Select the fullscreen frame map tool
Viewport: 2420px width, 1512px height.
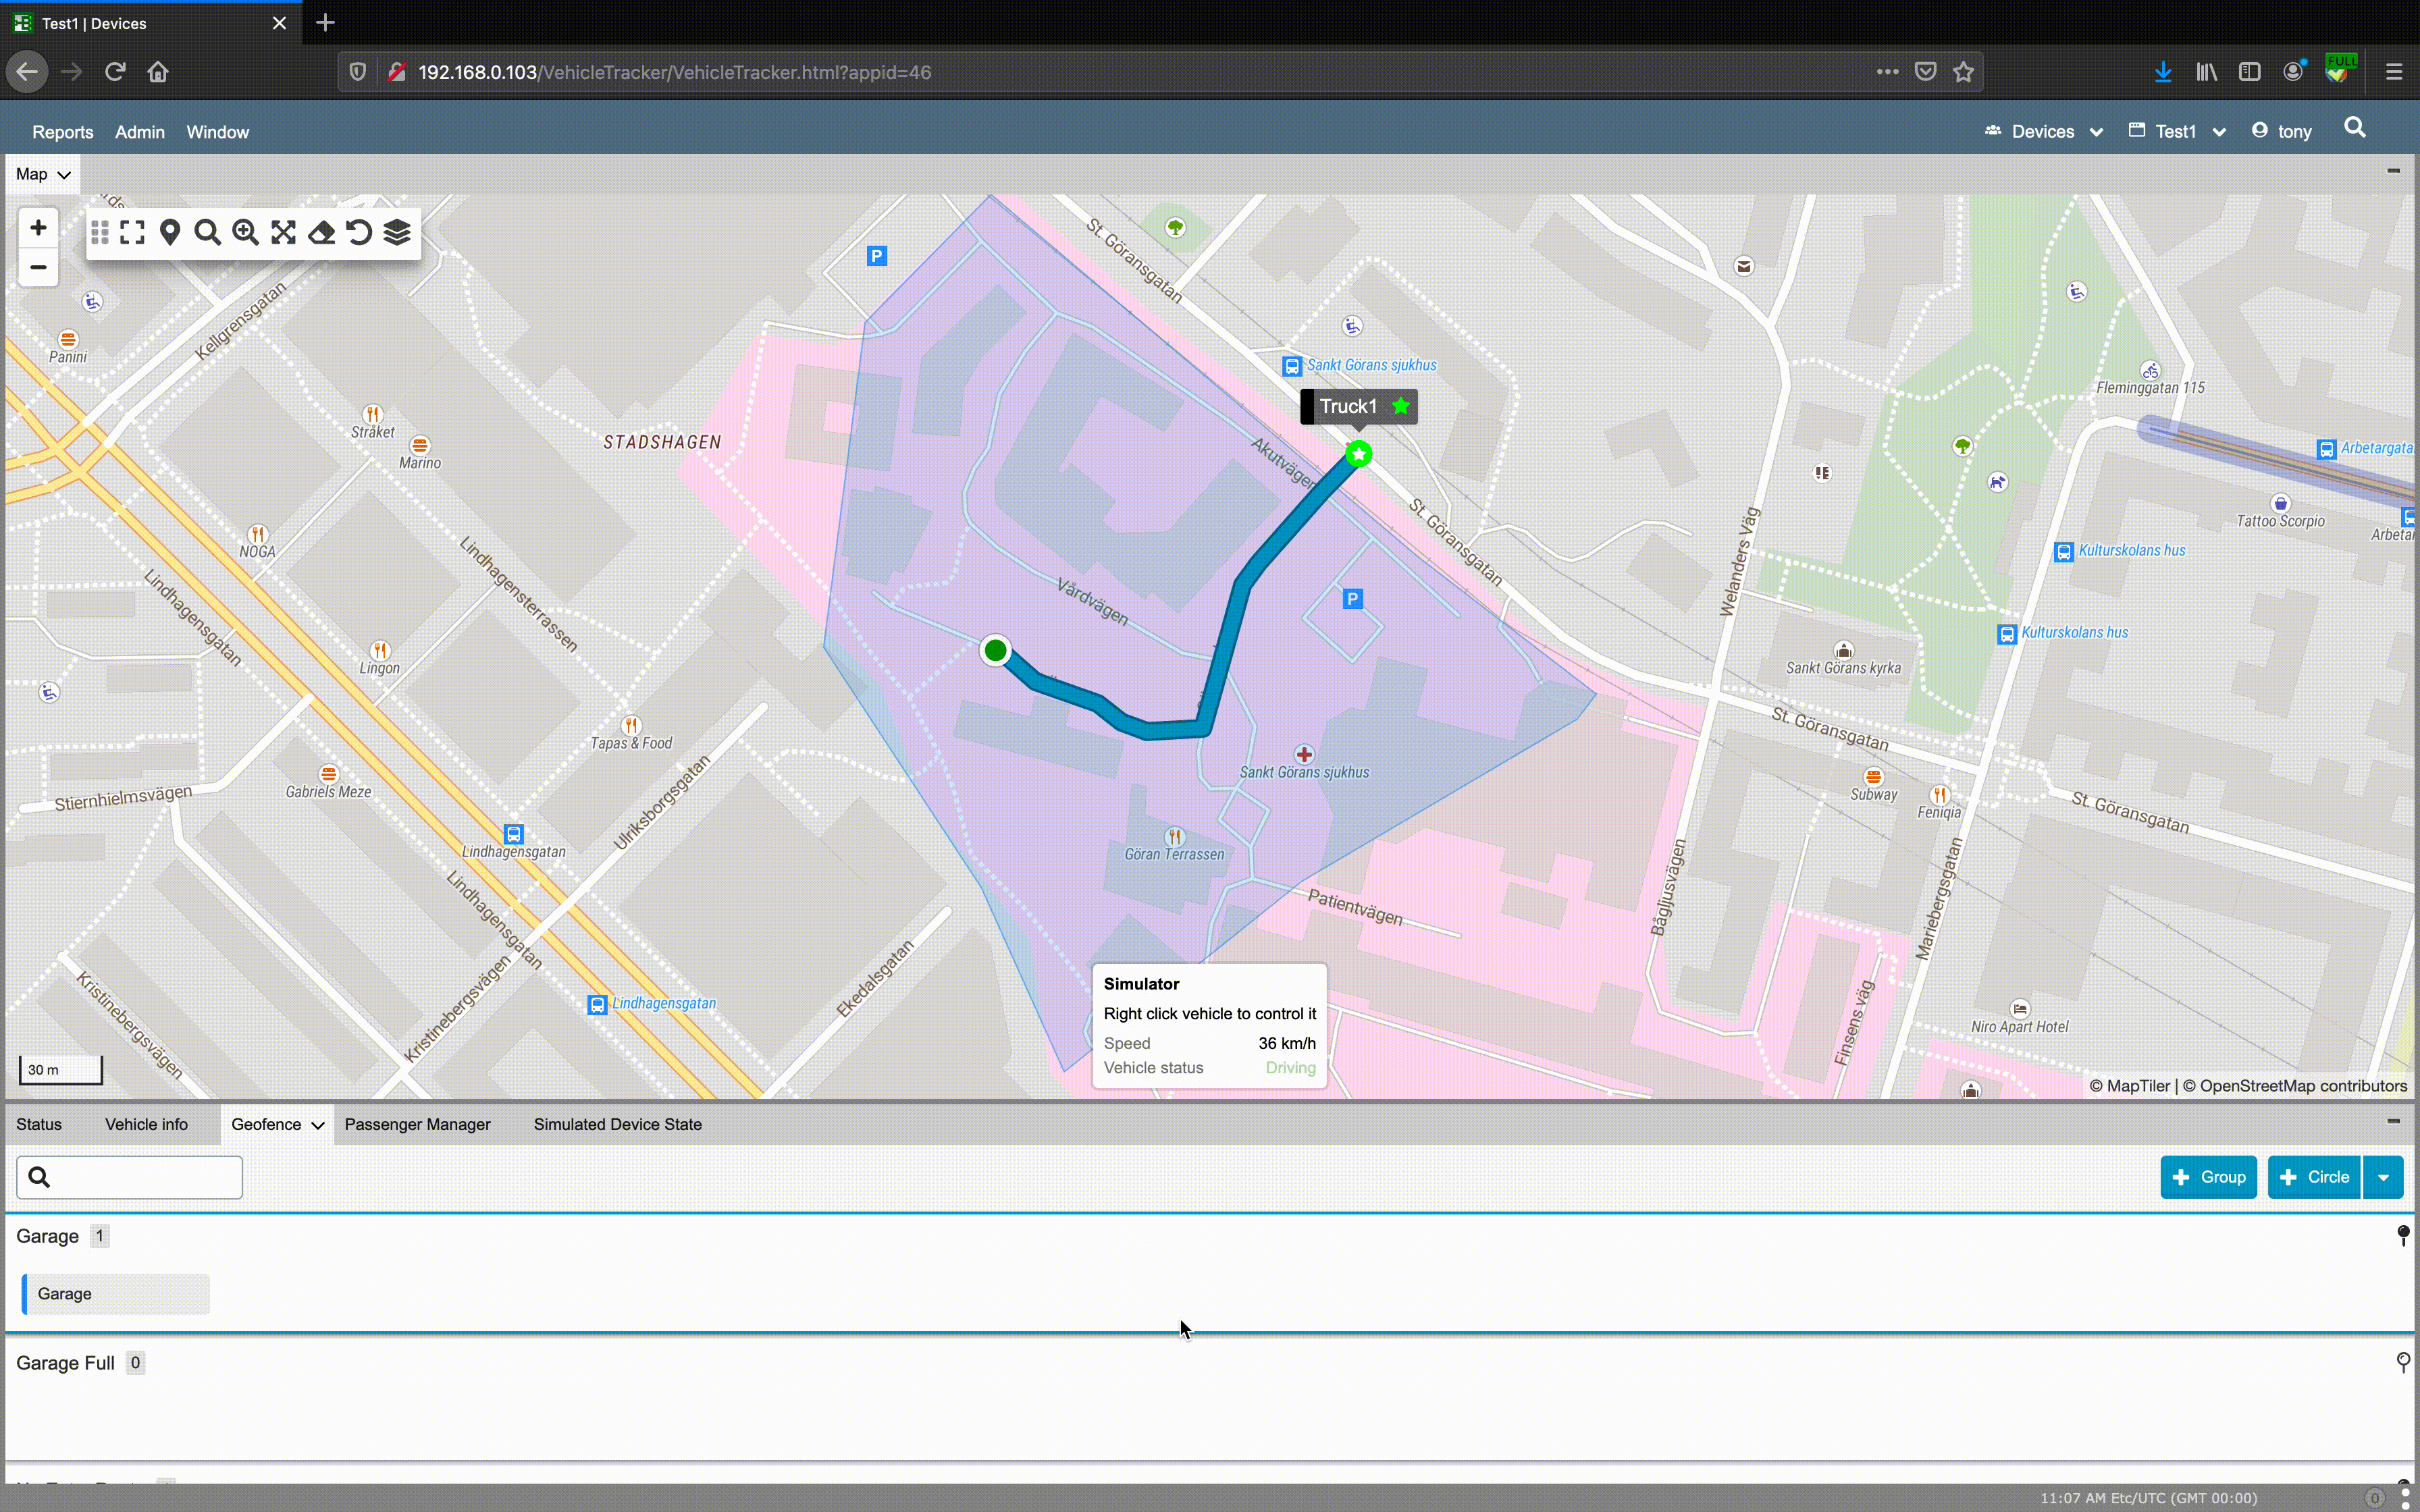tap(132, 233)
